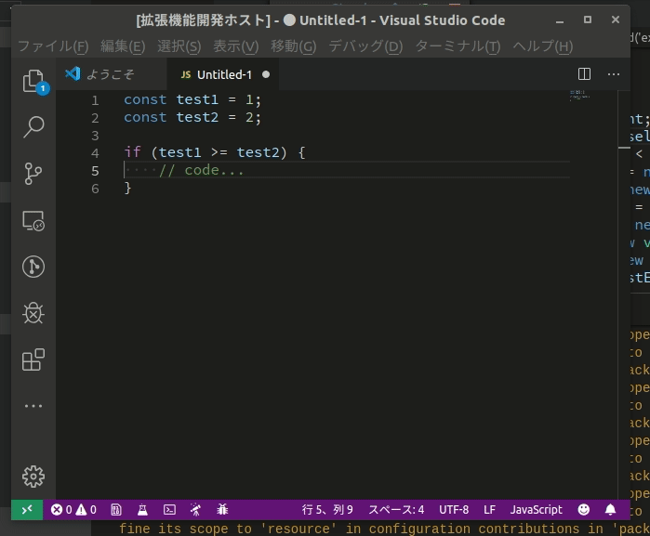Screen dimensions: 650x536
Task: Click line number 4 in the gutter
Action: (x=95, y=153)
